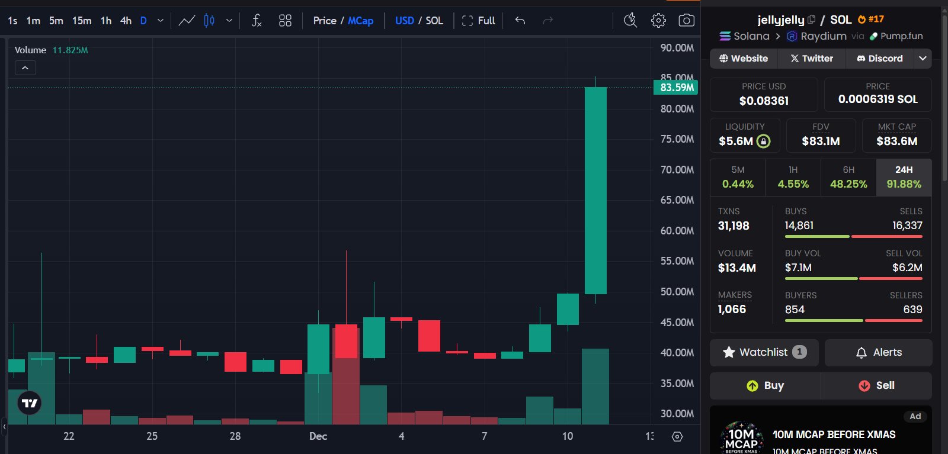
Task: Select the 1s timeframe
Action: [12, 21]
